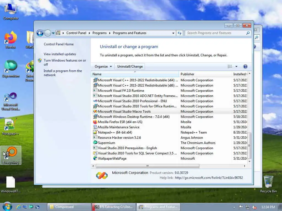The width and height of the screenshot is (282, 211).
Task: Select the Firefox desktop shortcut
Action: (11, 40)
